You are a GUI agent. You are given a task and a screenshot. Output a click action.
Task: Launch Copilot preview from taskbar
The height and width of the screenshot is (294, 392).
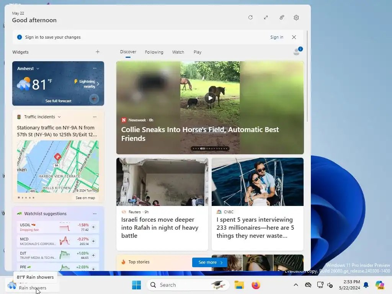[380, 285]
